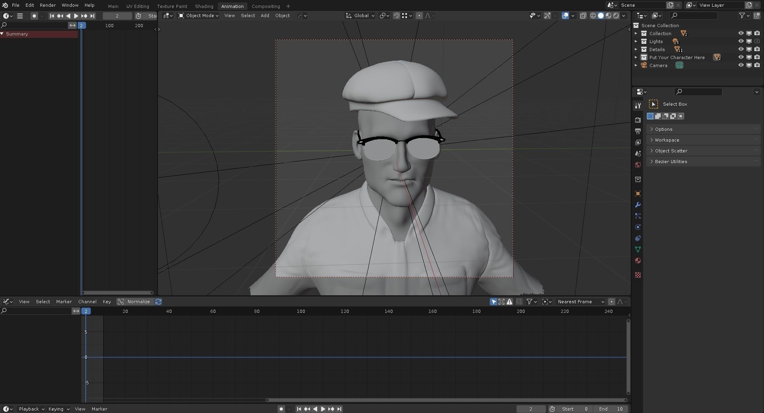764x413 pixels.
Task: Toggle auto keying record button bottom bar
Action: point(281,409)
